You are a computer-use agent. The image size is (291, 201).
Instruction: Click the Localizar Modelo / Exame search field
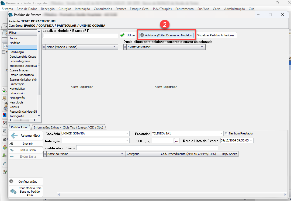80,36
